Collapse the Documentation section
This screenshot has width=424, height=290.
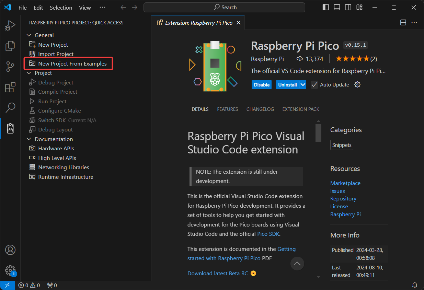29,139
